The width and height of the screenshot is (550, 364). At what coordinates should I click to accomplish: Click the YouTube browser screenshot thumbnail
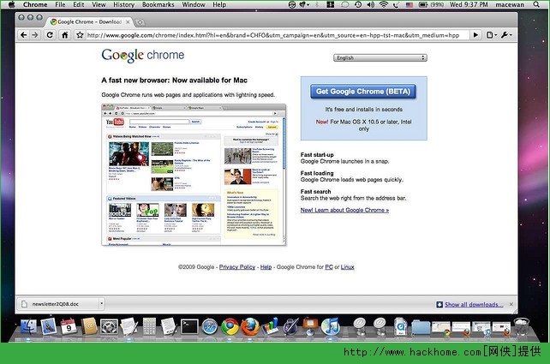coord(194,175)
